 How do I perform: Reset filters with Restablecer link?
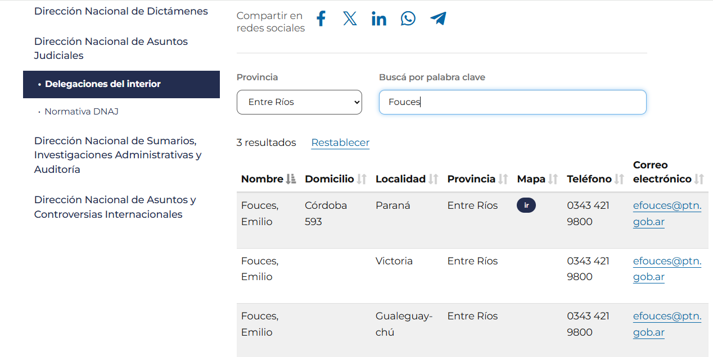click(x=340, y=143)
